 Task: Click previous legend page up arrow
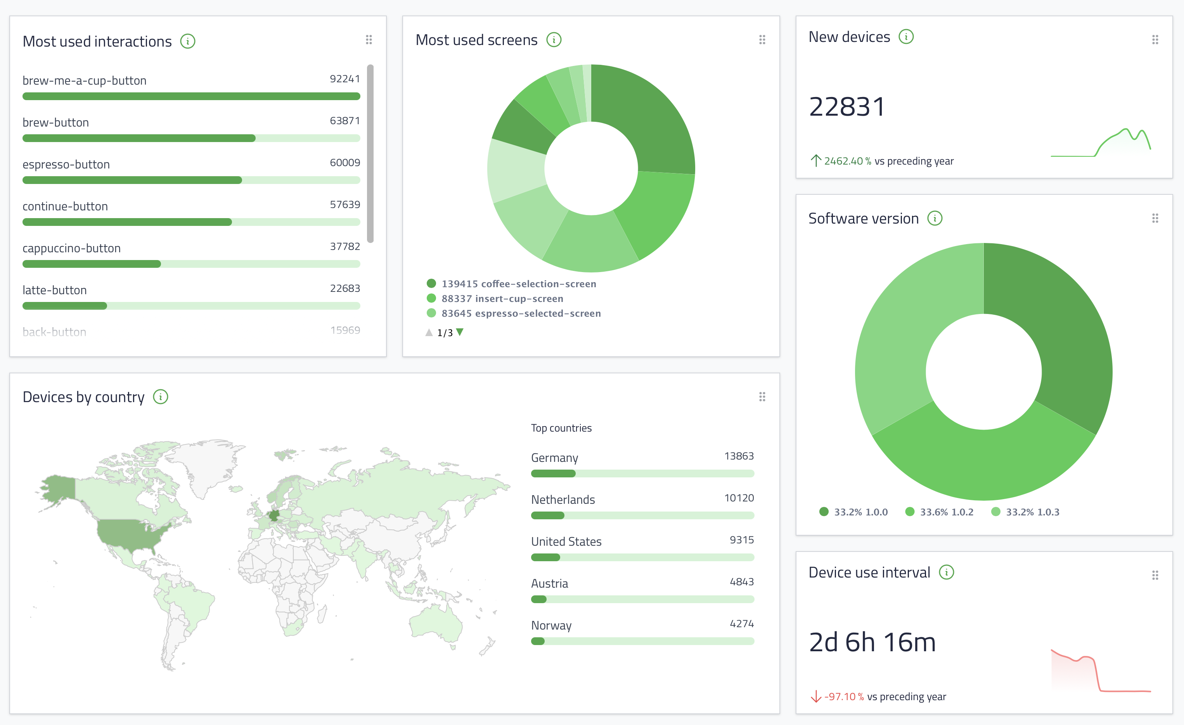tap(429, 332)
